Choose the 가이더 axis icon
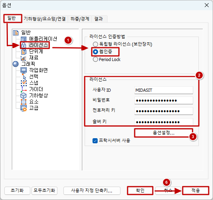 [24, 89]
